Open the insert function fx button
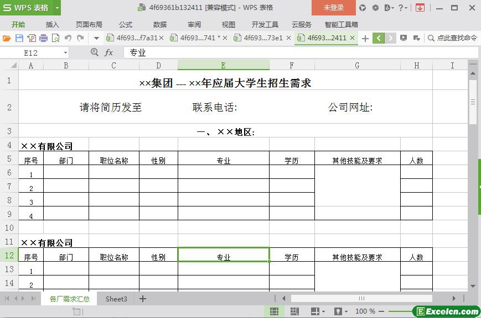The height and width of the screenshot is (318, 481). click(x=108, y=52)
